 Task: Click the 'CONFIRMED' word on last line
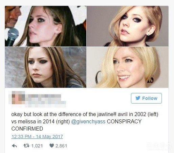click(x=27, y=129)
